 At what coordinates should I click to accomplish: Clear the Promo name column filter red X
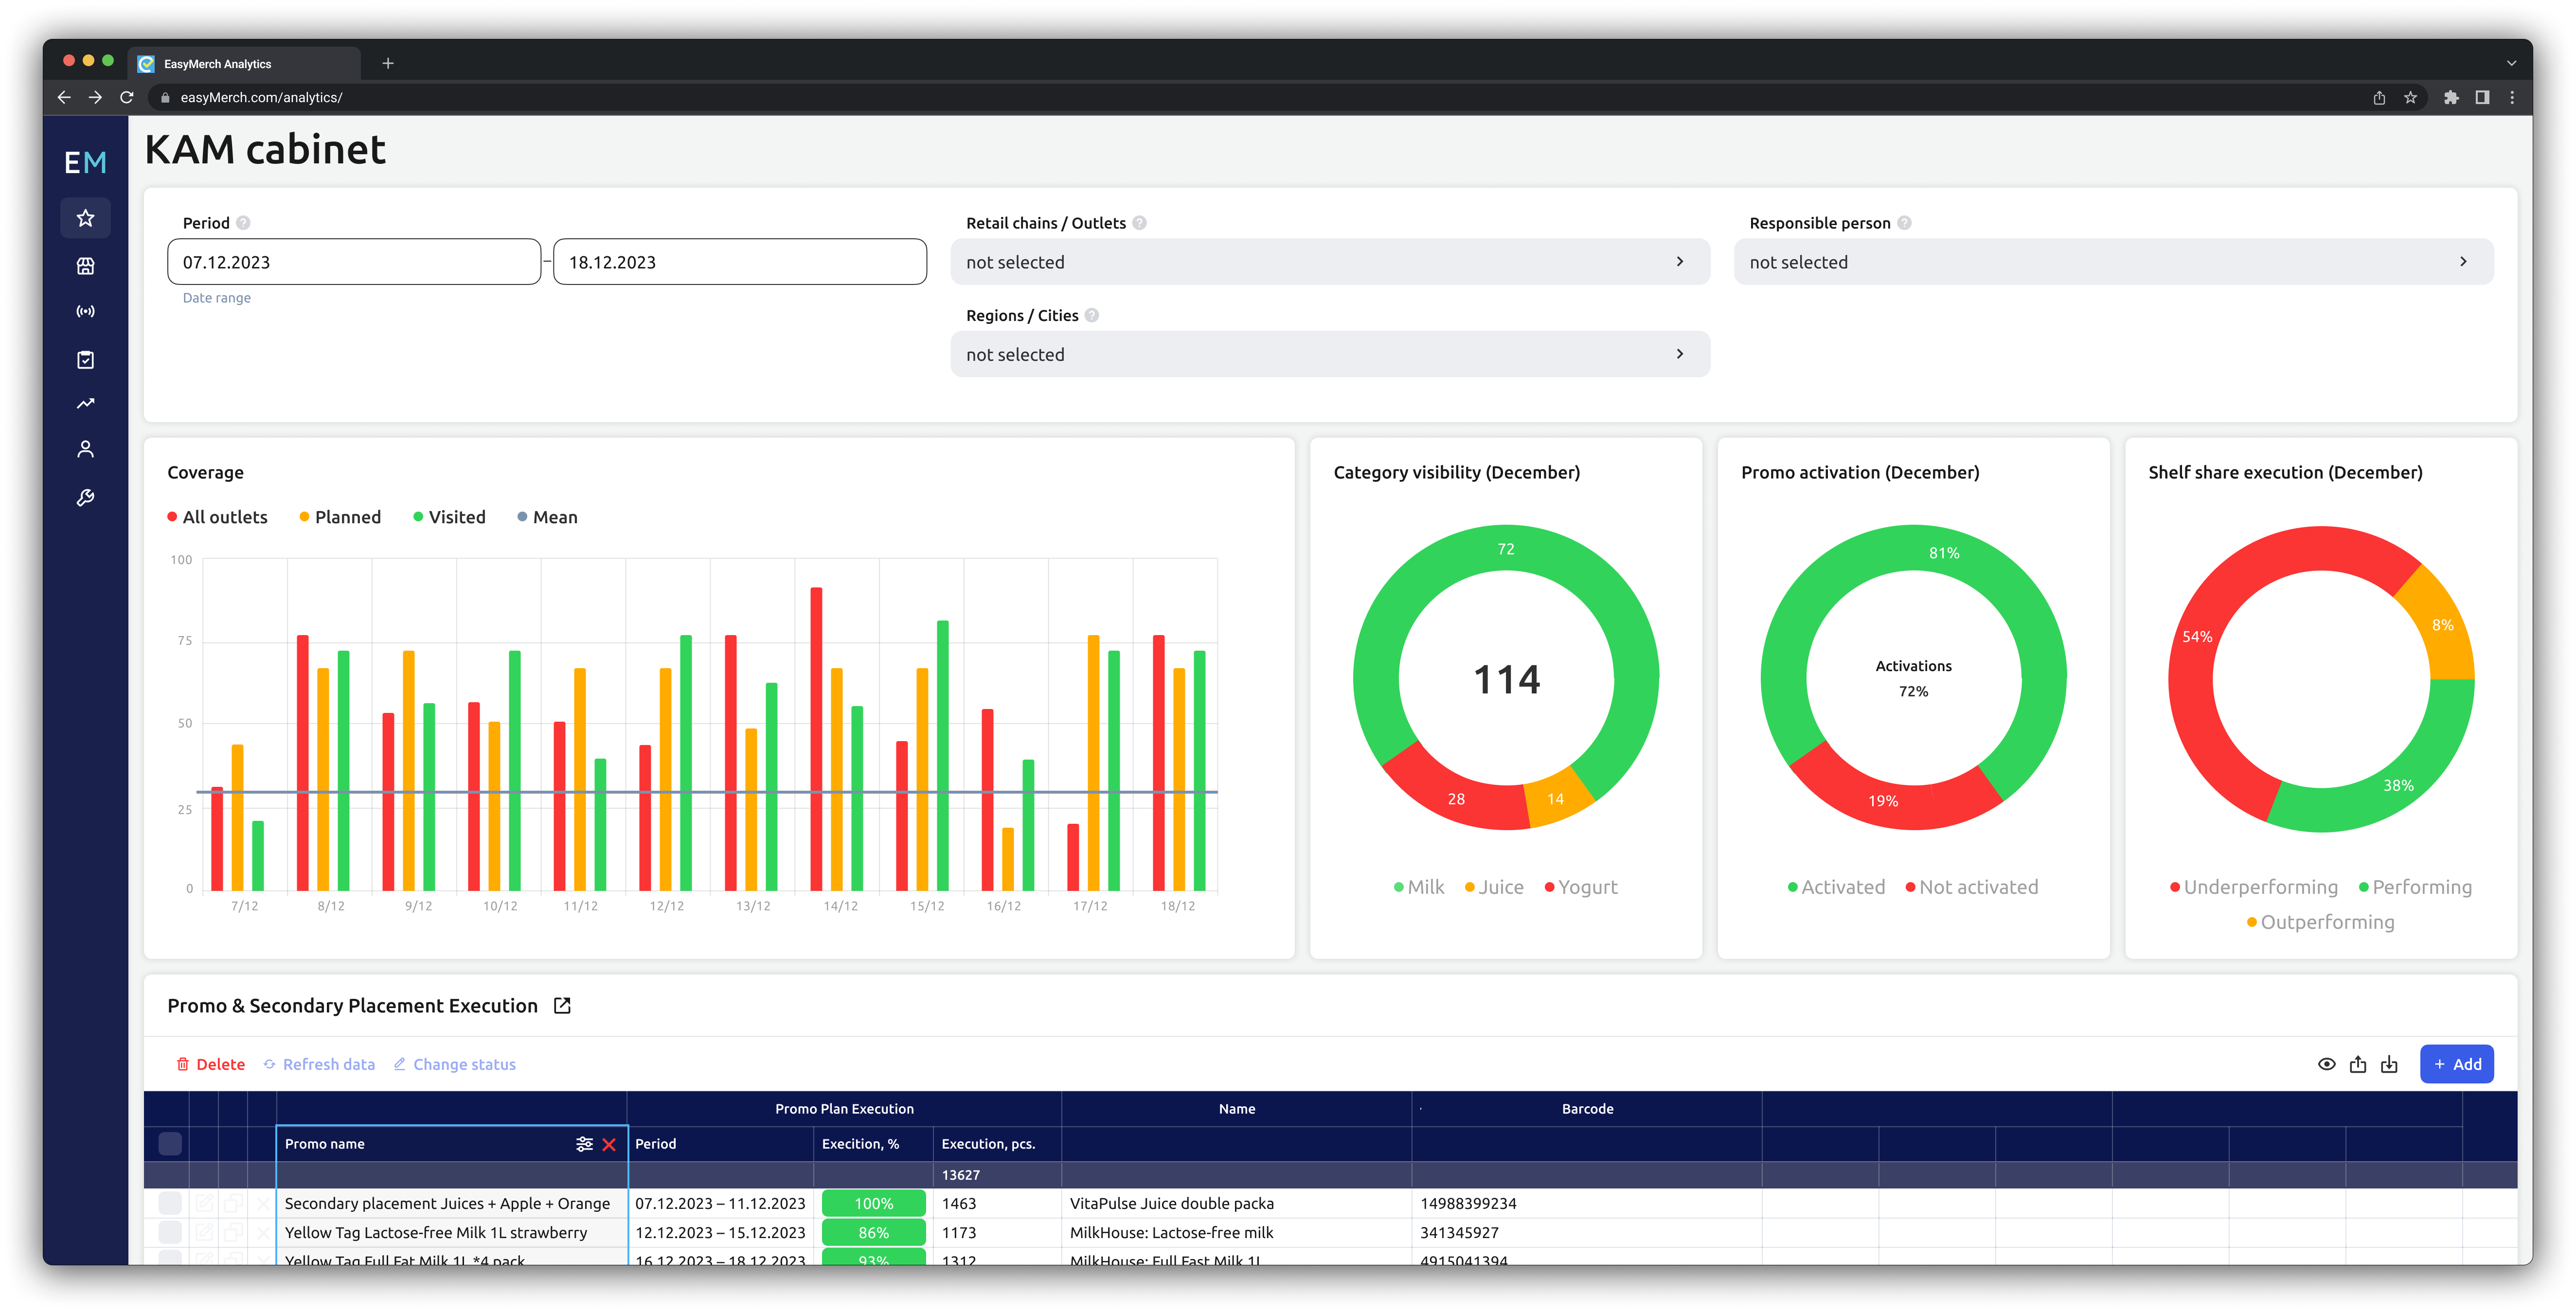pyautogui.click(x=609, y=1144)
